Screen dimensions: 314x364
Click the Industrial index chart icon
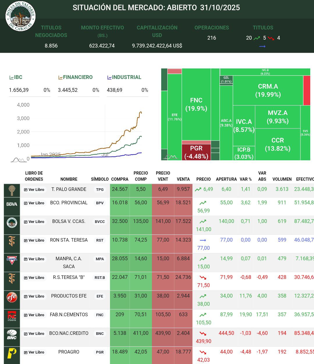coord(109,78)
